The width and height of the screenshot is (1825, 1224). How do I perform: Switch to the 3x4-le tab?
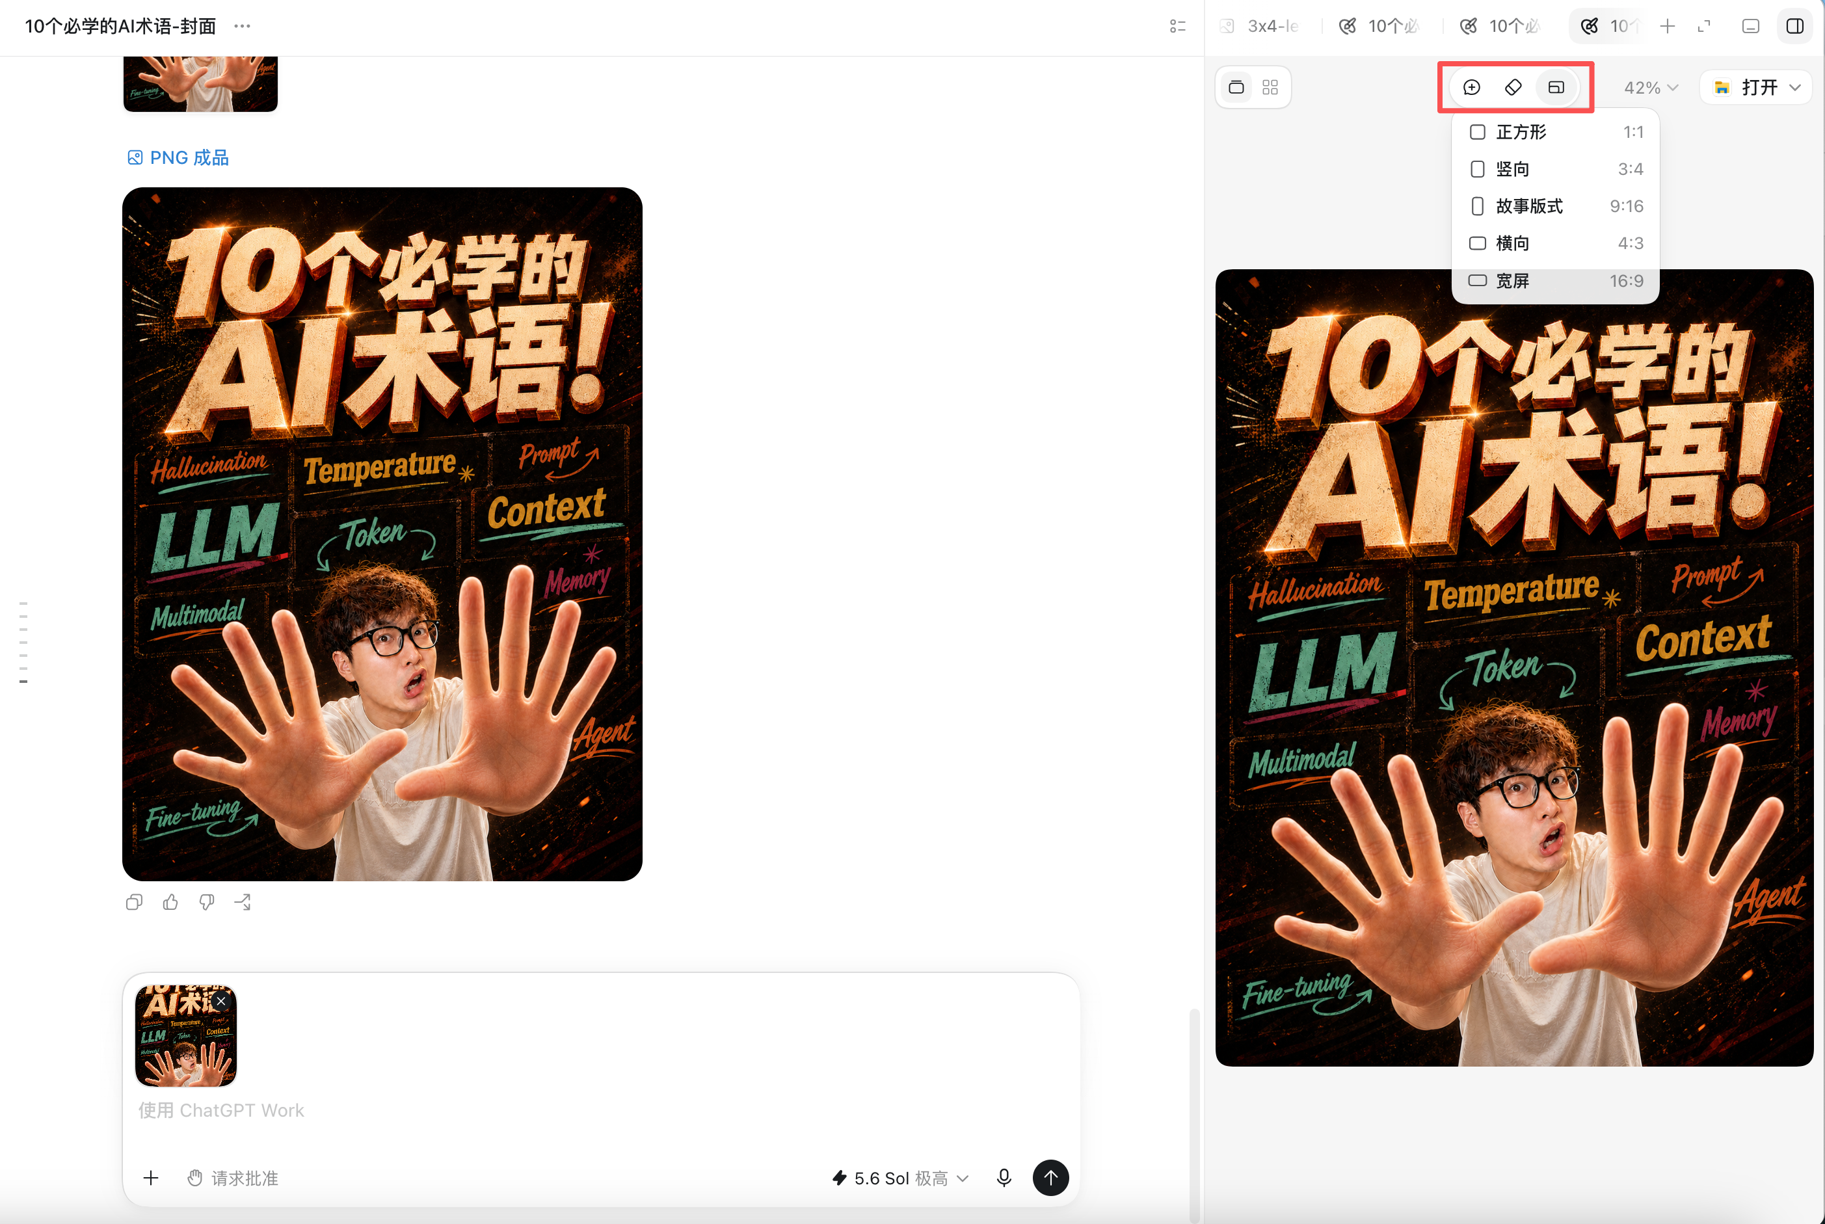1259,27
